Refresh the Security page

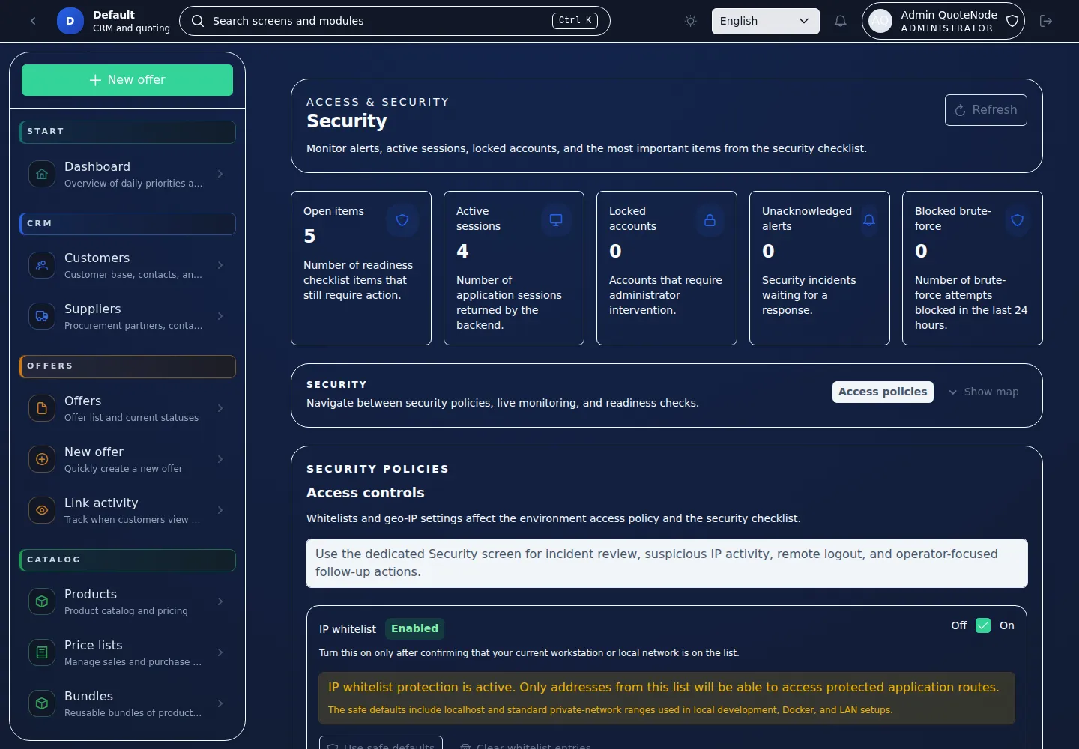(985, 110)
